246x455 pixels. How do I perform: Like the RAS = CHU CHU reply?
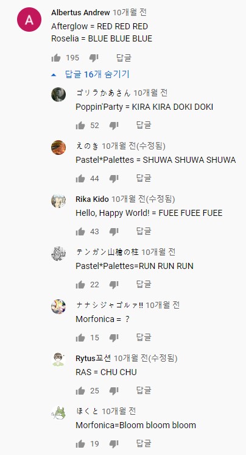tap(80, 391)
